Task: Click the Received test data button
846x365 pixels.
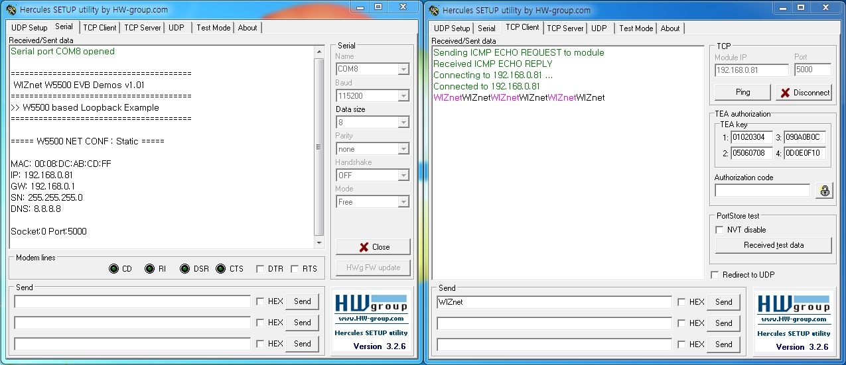Action: 774,245
